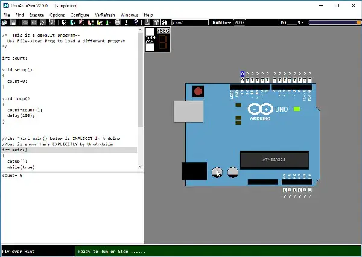Open the Help menu
The width and height of the screenshot is (362, 257).
click(x=148, y=15)
